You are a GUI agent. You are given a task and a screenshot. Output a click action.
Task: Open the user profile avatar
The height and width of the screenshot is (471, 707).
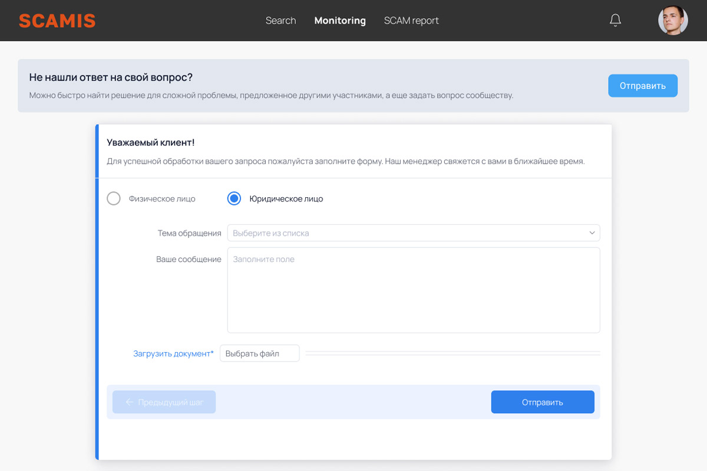(x=673, y=21)
